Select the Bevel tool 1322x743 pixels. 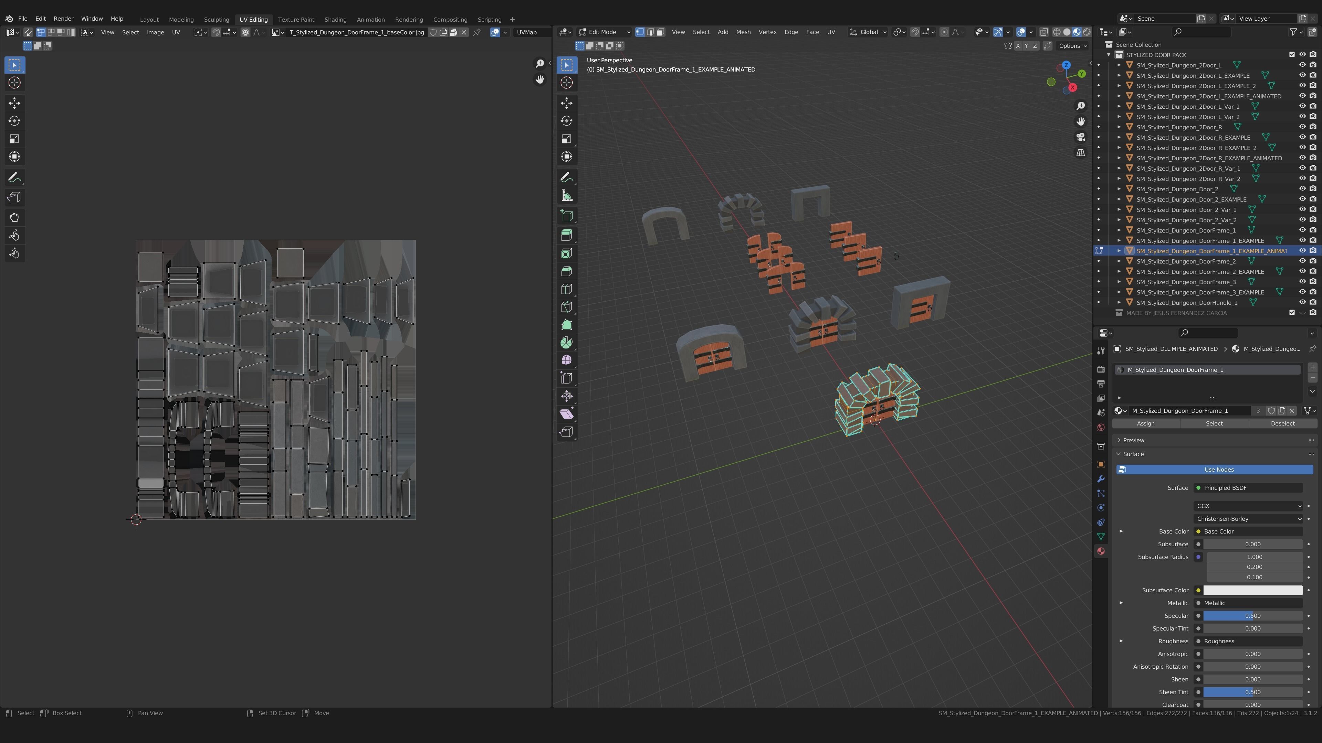pyautogui.click(x=567, y=271)
